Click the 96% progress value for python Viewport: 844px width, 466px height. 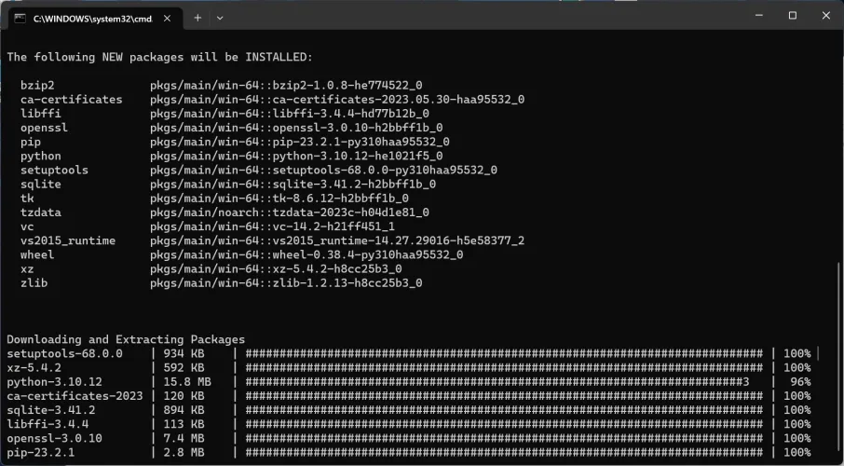(x=797, y=382)
